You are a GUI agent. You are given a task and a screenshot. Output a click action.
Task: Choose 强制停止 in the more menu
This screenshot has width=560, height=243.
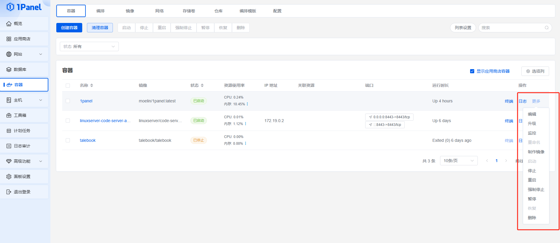[x=536, y=189]
